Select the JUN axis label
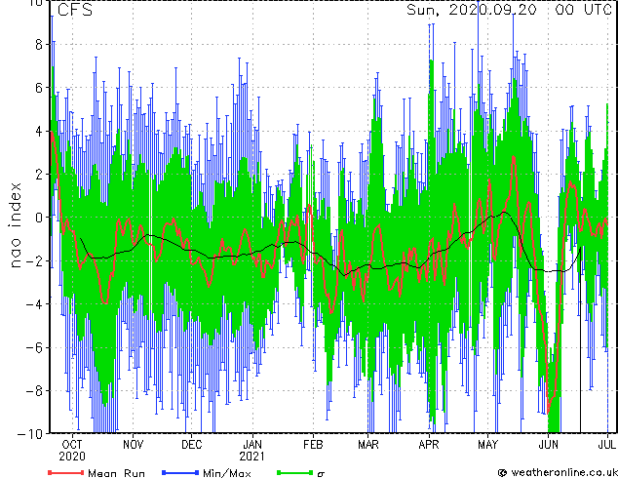The height and width of the screenshot is (478, 618). pos(548,445)
